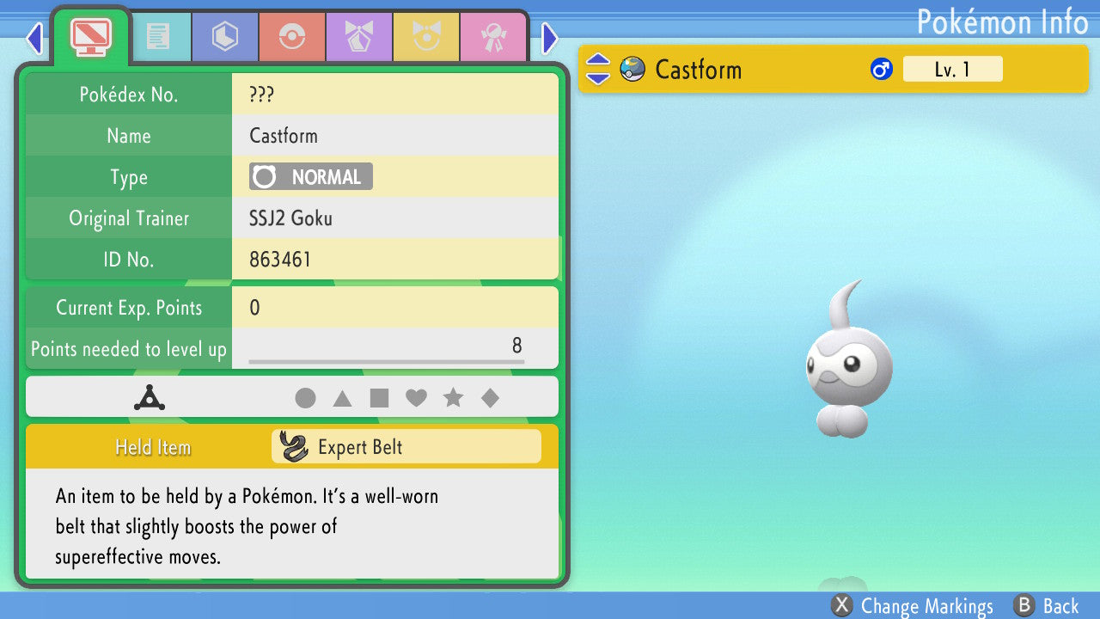
Task: Toggle the diamond marking
Action: (x=490, y=398)
